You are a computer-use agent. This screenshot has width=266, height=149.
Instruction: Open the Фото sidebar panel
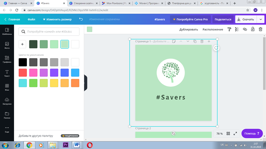click(x=7, y=45)
